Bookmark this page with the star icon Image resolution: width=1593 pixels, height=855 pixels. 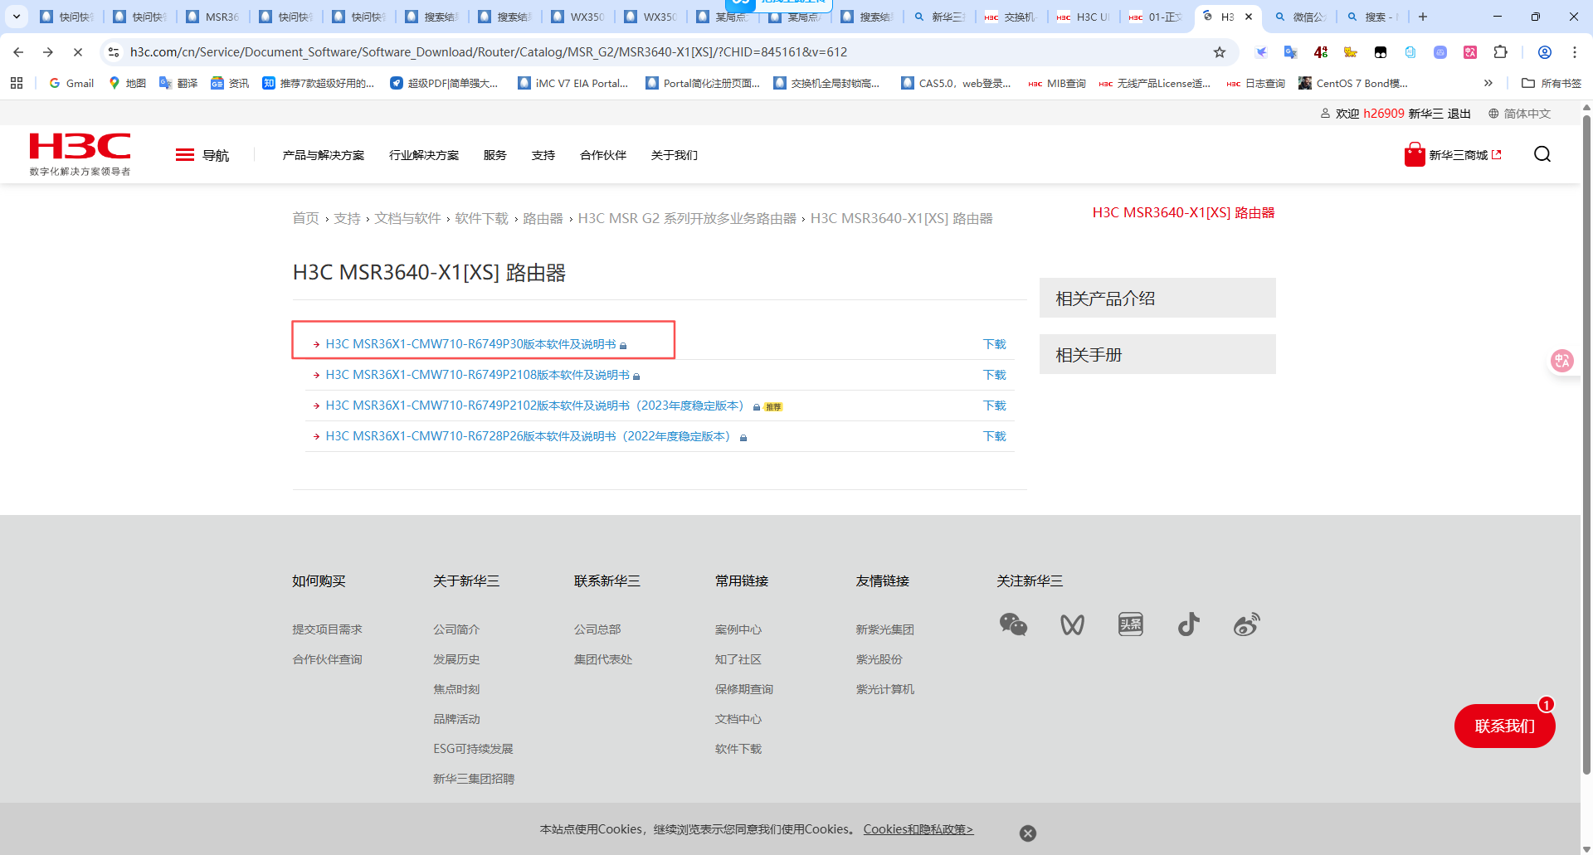click(x=1220, y=52)
